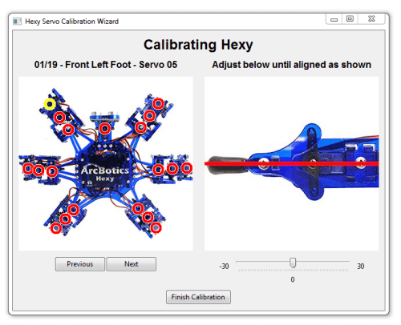Image resolution: width=401 pixels, height=325 pixels.
Task: Click the ArcBotics Hexy body logo
Action: [x=105, y=173]
